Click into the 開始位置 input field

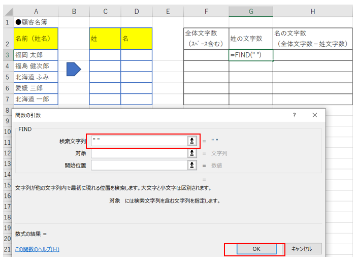click(139, 164)
